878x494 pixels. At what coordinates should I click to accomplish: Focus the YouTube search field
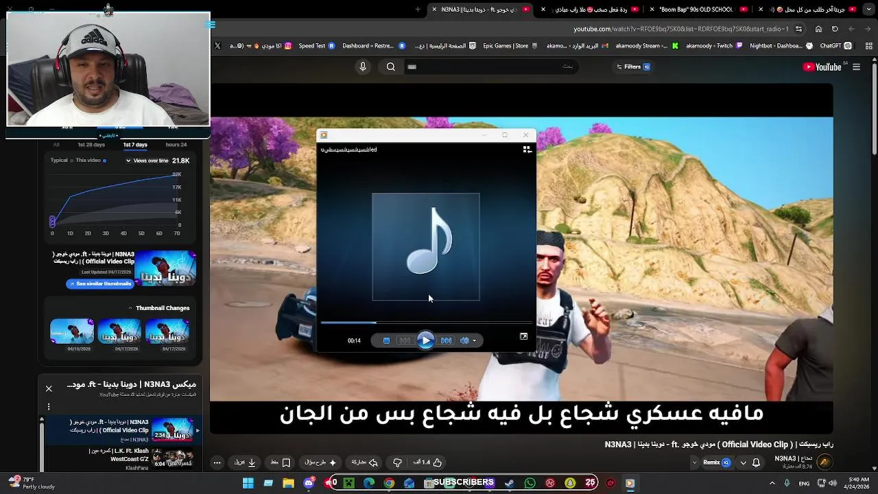click(490, 67)
